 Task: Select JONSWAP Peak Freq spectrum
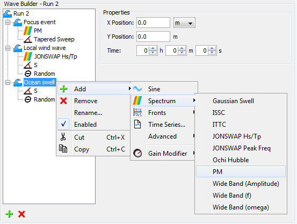(x=242, y=148)
